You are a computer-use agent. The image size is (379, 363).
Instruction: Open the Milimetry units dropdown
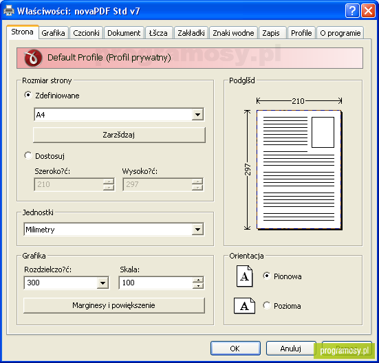click(x=197, y=229)
